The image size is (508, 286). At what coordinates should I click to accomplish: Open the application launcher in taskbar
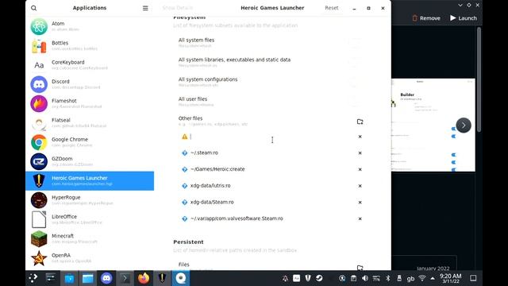[x=33, y=278]
